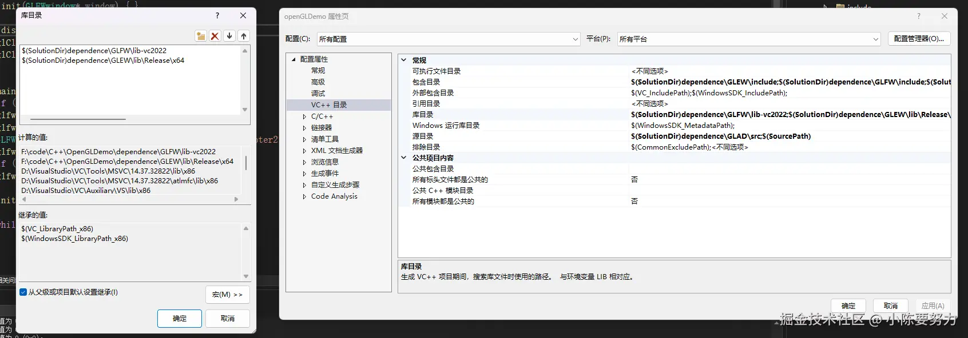Image resolution: width=968 pixels, height=338 pixels.
Task: Click the horizontal scrollbar of the directories edit box
Action: (78, 119)
